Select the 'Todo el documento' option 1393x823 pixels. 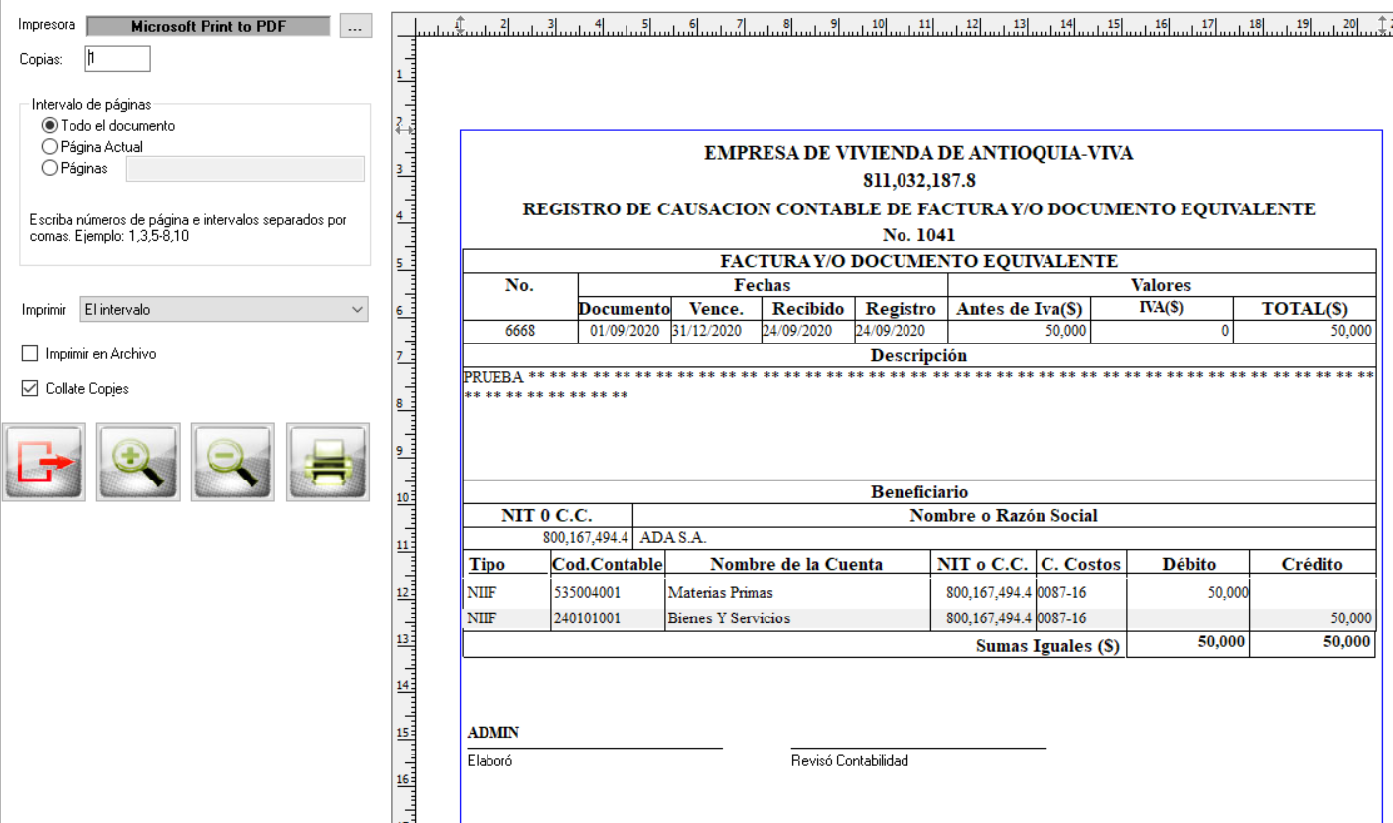(49, 126)
